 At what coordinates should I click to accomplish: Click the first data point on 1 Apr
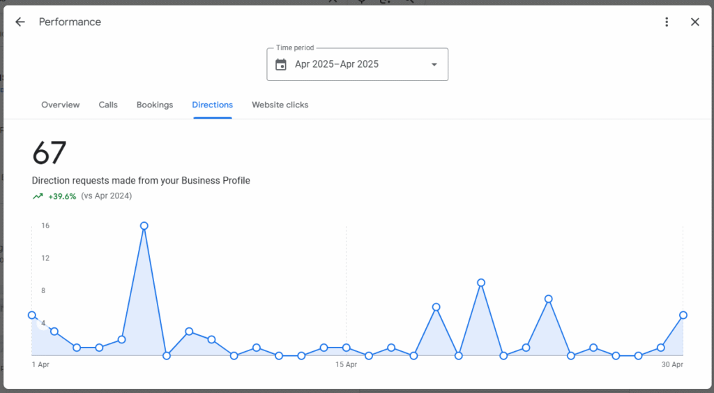point(32,315)
